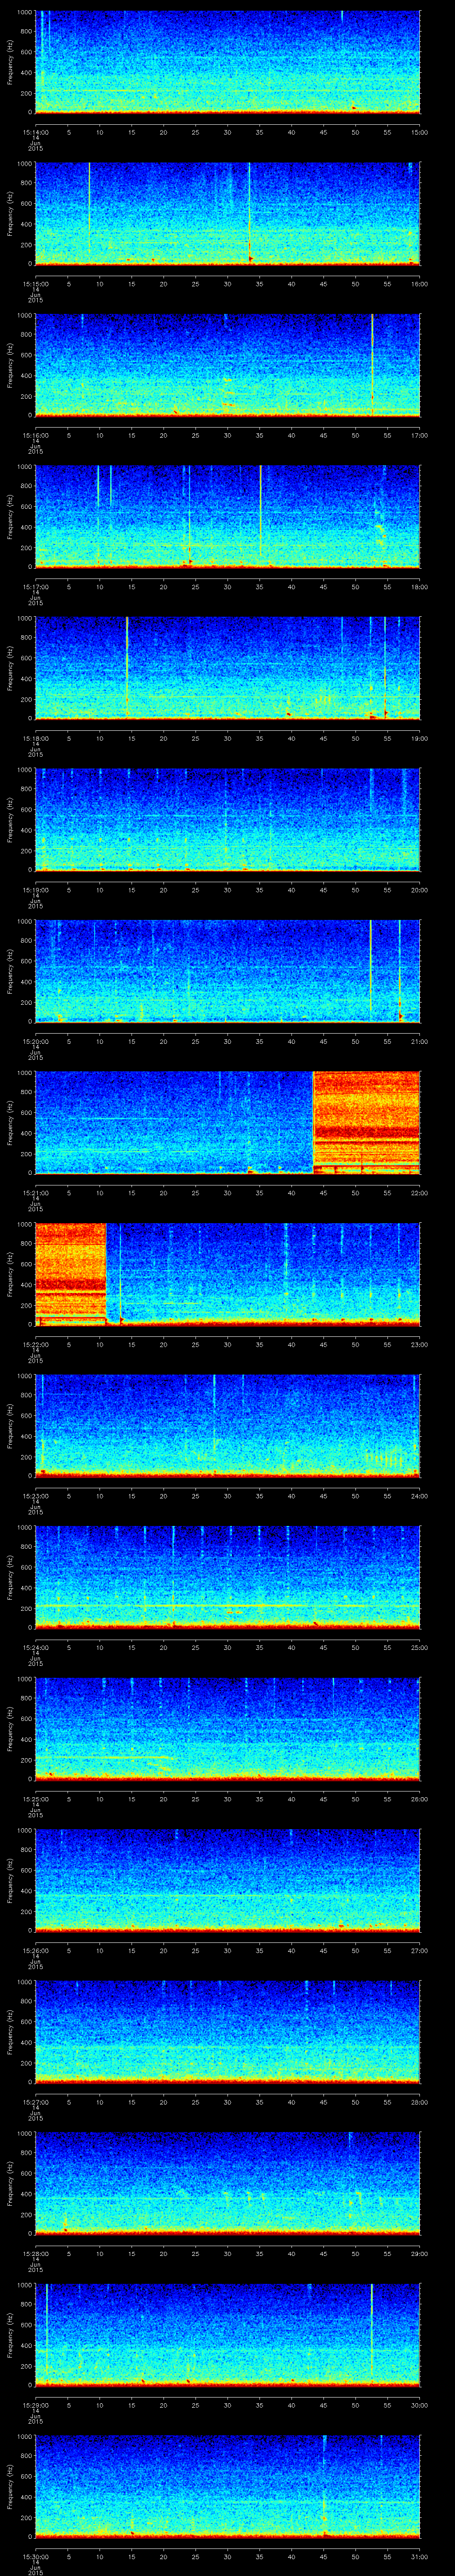Click the red noise burst in the 15:21:00 panel
Image resolution: width=455 pixels, height=2576 pixels.
pos(366,1122)
